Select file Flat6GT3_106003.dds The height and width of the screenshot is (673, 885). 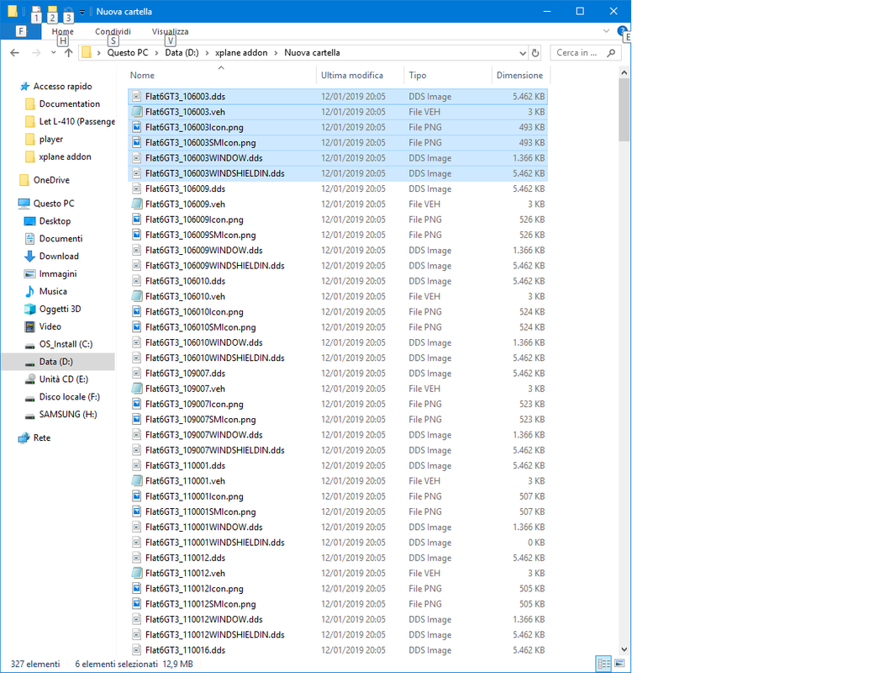[338, 97]
